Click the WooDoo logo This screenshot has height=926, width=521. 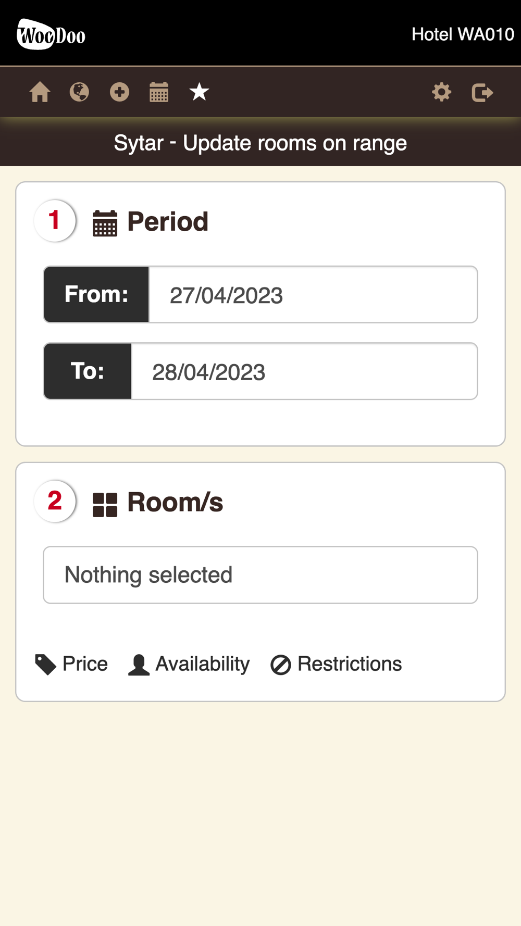(51, 35)
